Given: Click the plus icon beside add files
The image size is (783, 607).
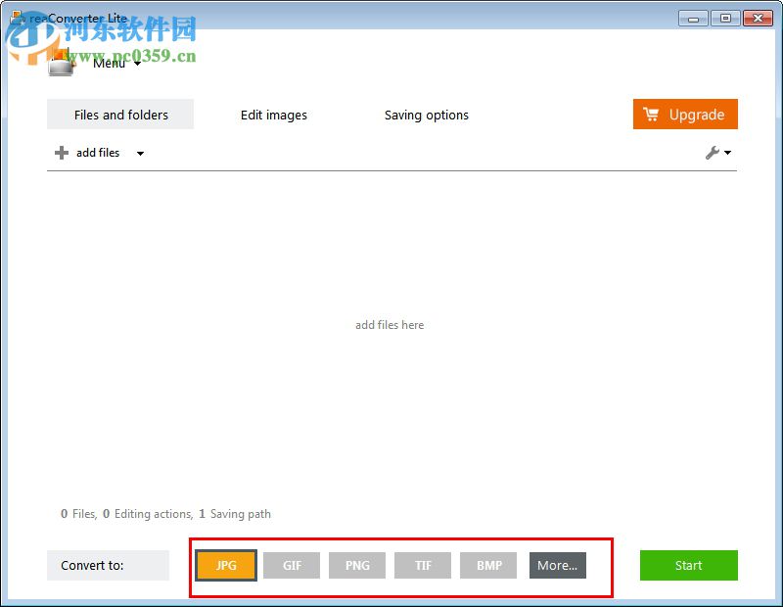Looking at the screenshot, I should pyautogui.click(x=62, y=153).
